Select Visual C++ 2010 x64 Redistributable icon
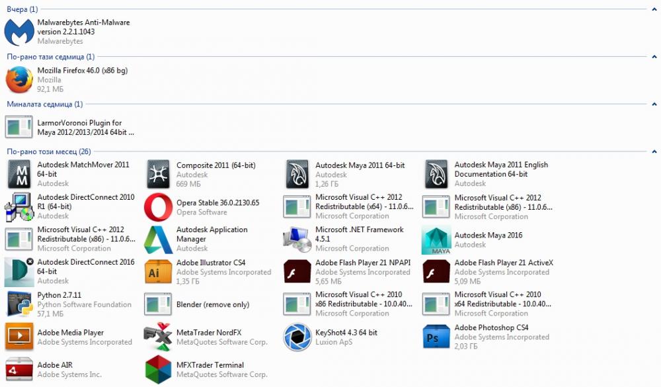Image resolution: width=661 pixels, height=387 pixels. [x=436, y=304]
